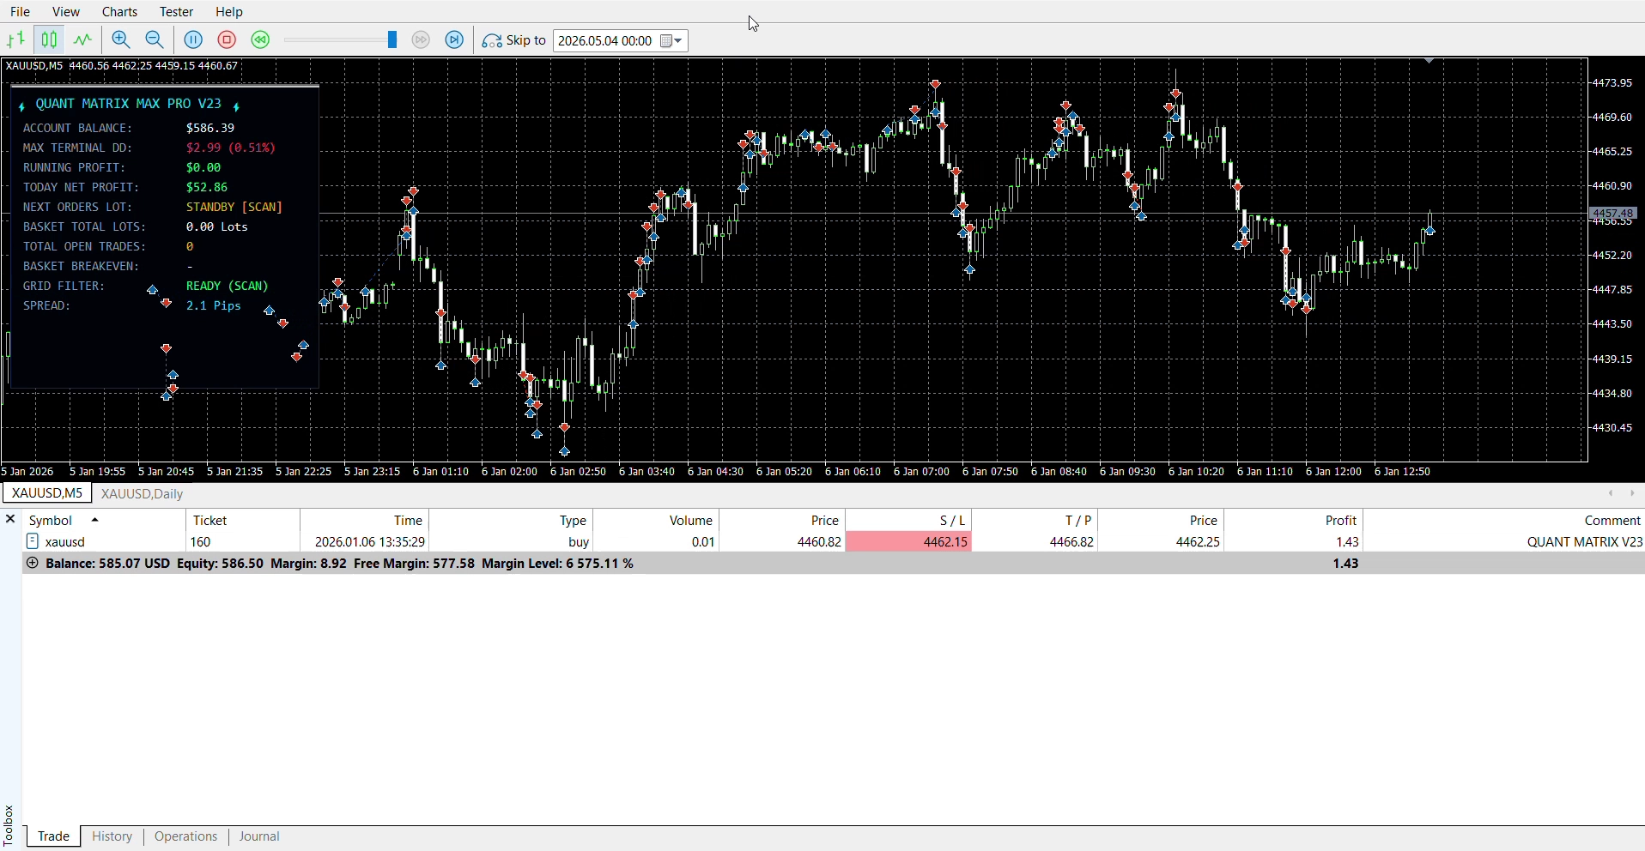Click the T / P column header
The width and height of the screenshot is (1645, 851).
coord(1035,520)
